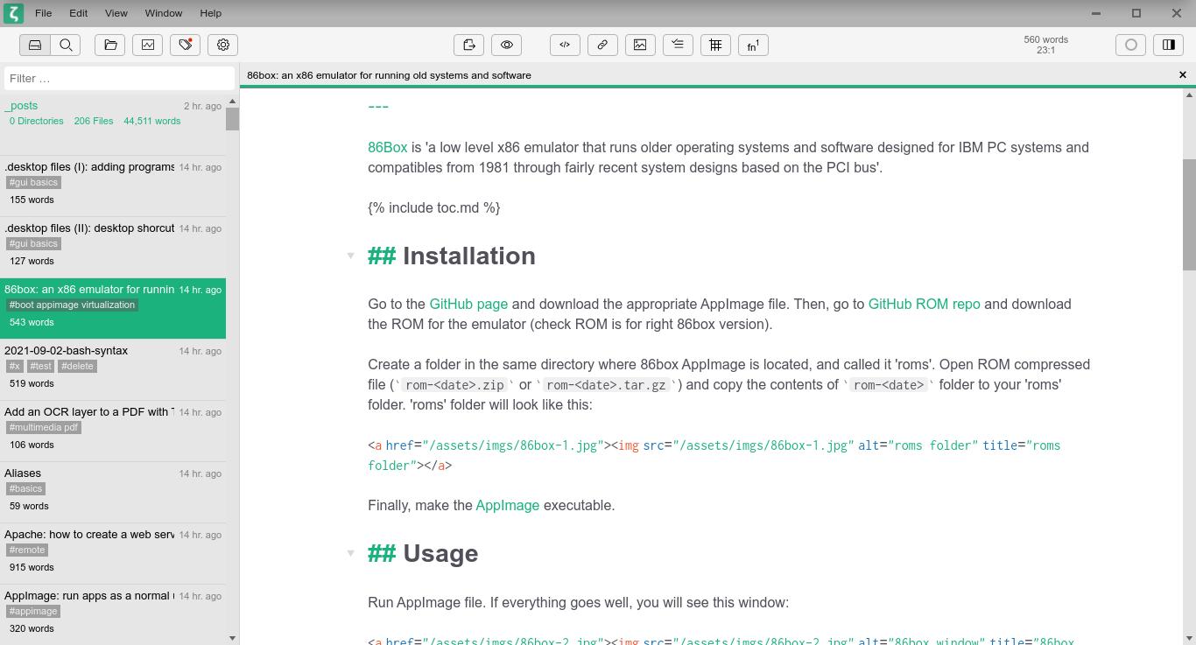Open '.desktop files (I): adding programs' note
1196x645 pixels.
click(x=113, y=186)
